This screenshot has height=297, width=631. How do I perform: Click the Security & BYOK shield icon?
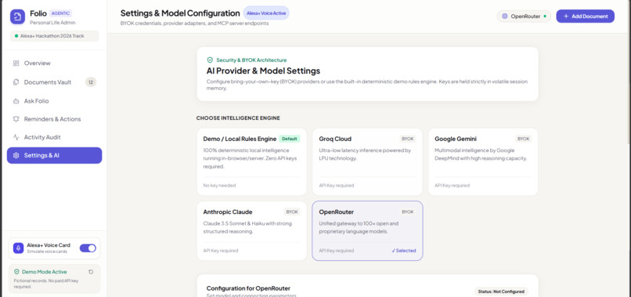point(210,60)
